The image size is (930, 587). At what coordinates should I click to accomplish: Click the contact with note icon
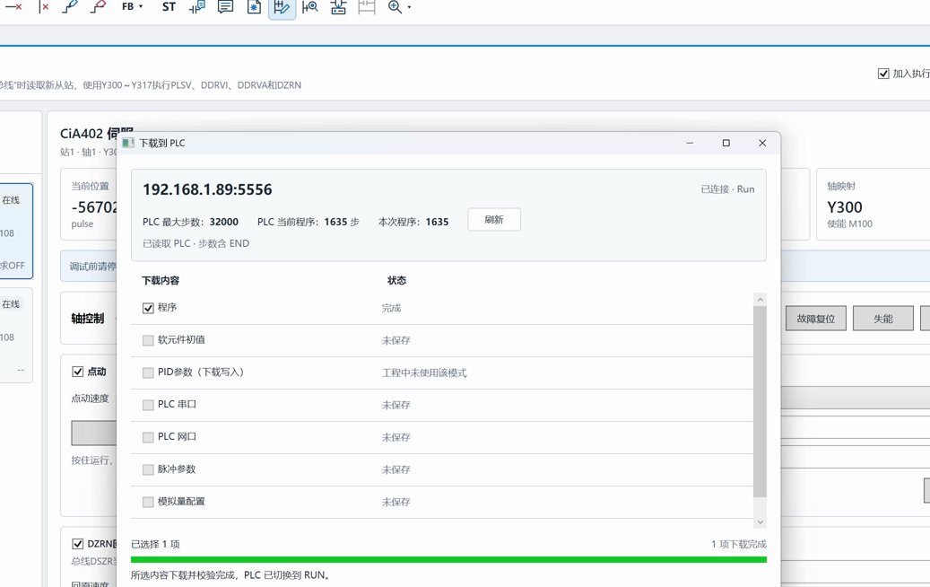(197, 6)
